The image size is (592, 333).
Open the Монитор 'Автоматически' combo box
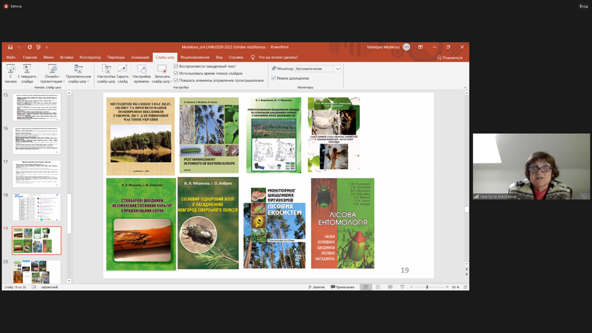coord(318,69)
